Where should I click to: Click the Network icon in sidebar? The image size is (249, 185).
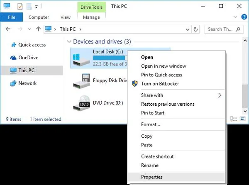(13, 83)
